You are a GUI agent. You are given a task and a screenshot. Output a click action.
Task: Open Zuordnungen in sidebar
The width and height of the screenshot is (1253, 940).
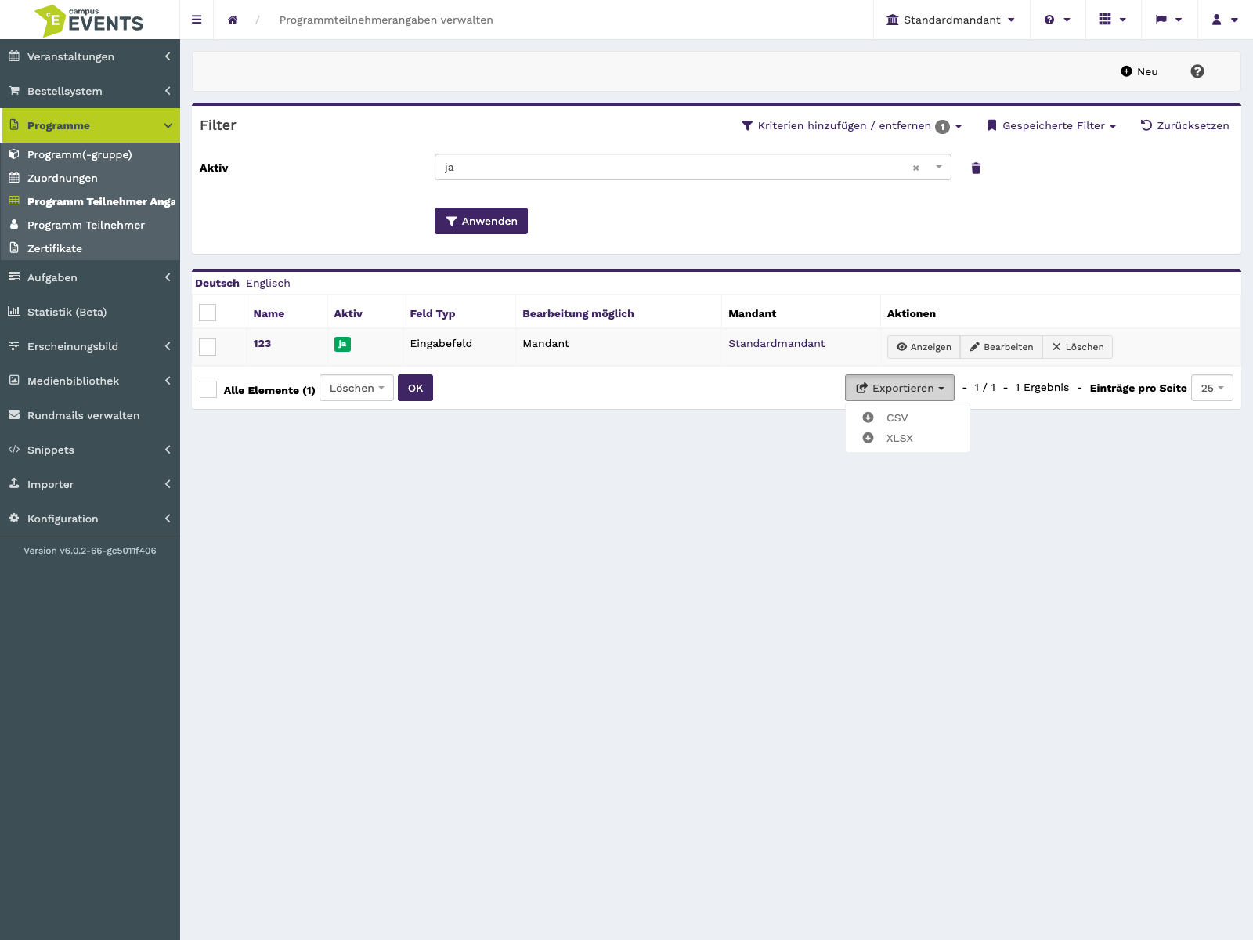(x=90, y=178)
